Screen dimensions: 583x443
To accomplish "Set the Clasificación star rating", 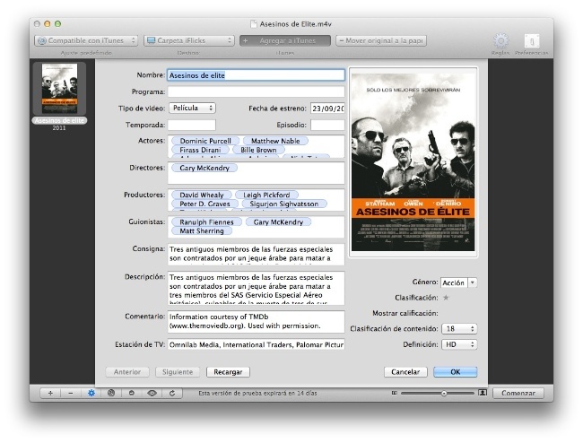I will point(446,298).
